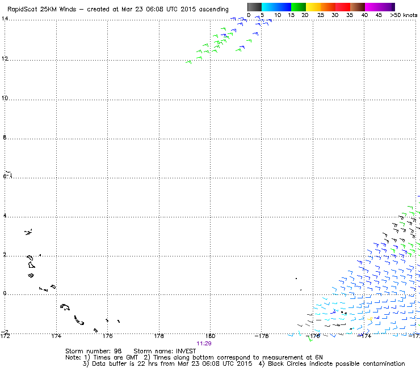Pick the red 30-35 knot legend color
The width and height of the screenshot is (420, 368).
[x=343, y=7]
